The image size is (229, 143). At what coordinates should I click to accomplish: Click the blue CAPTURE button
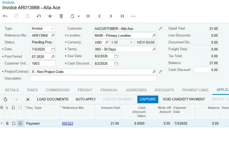(148, 99)
